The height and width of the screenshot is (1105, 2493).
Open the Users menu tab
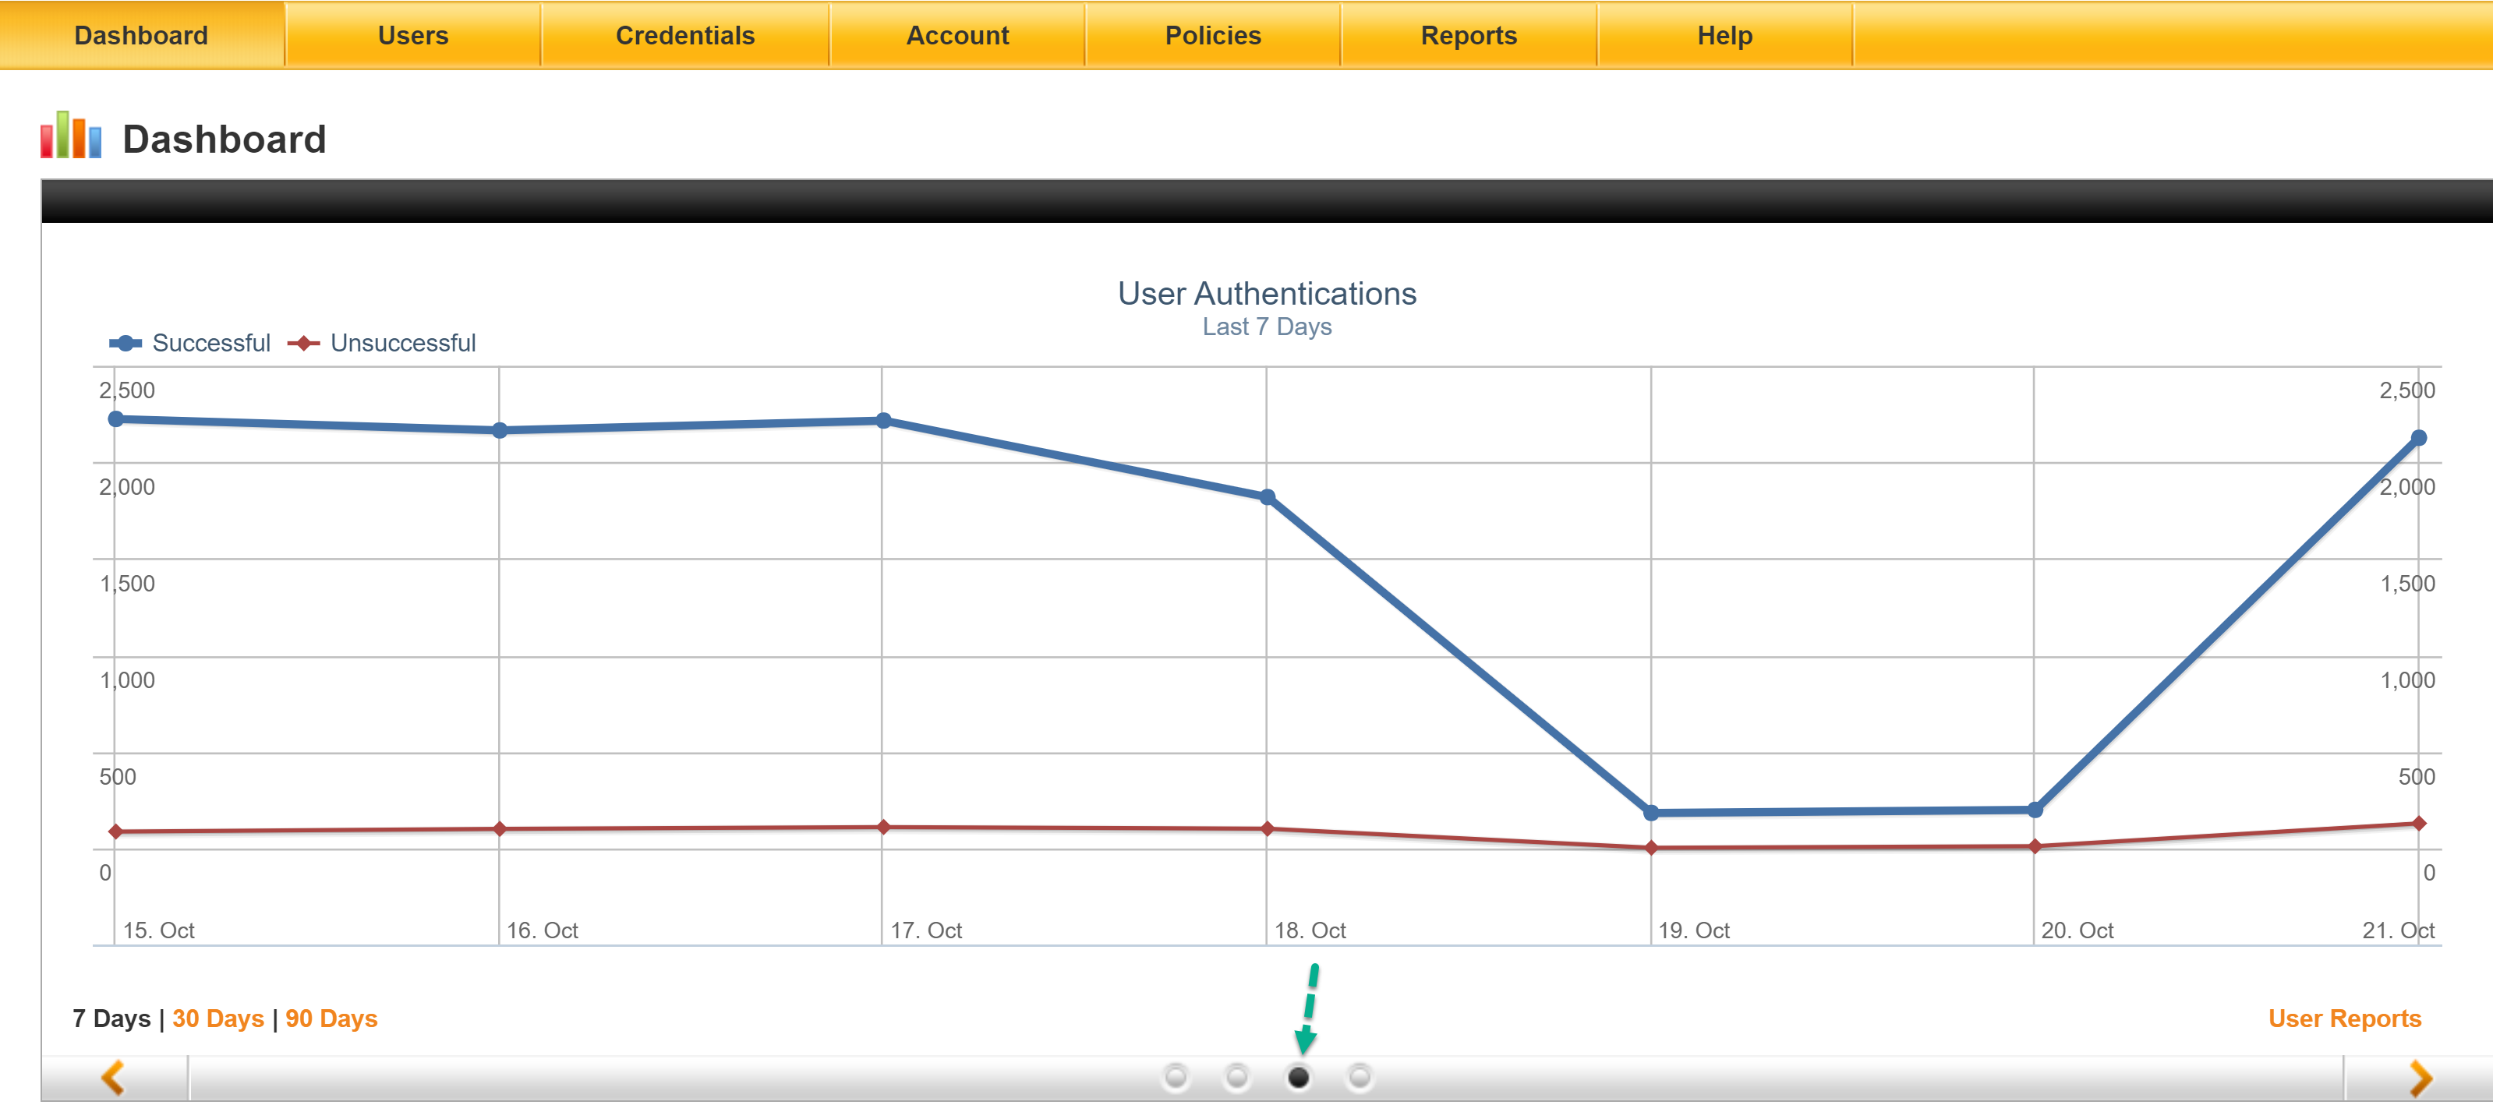coord(413,36)
